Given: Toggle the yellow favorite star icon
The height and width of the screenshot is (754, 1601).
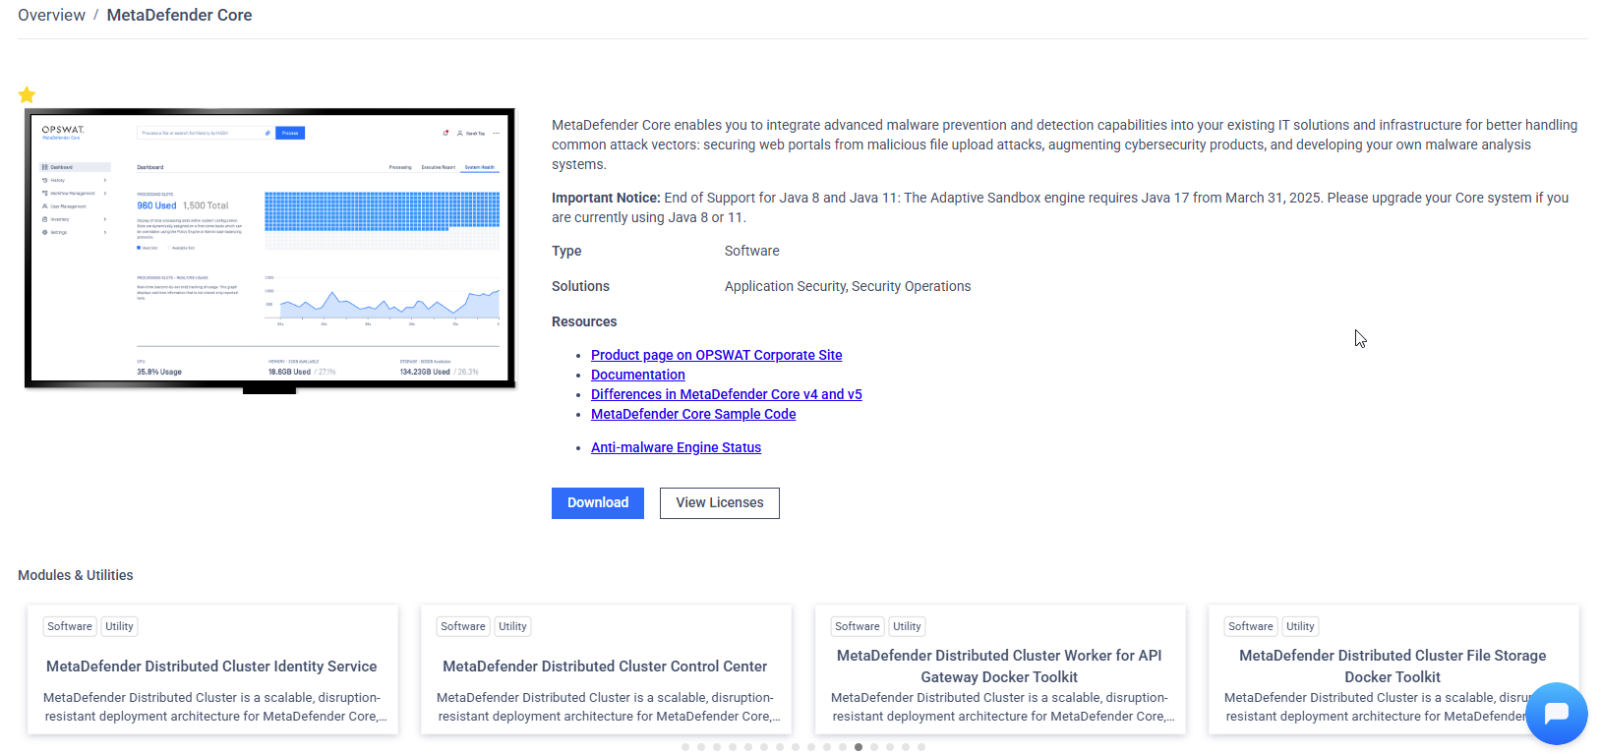Looking at the screenshot, I should (27, 94).
